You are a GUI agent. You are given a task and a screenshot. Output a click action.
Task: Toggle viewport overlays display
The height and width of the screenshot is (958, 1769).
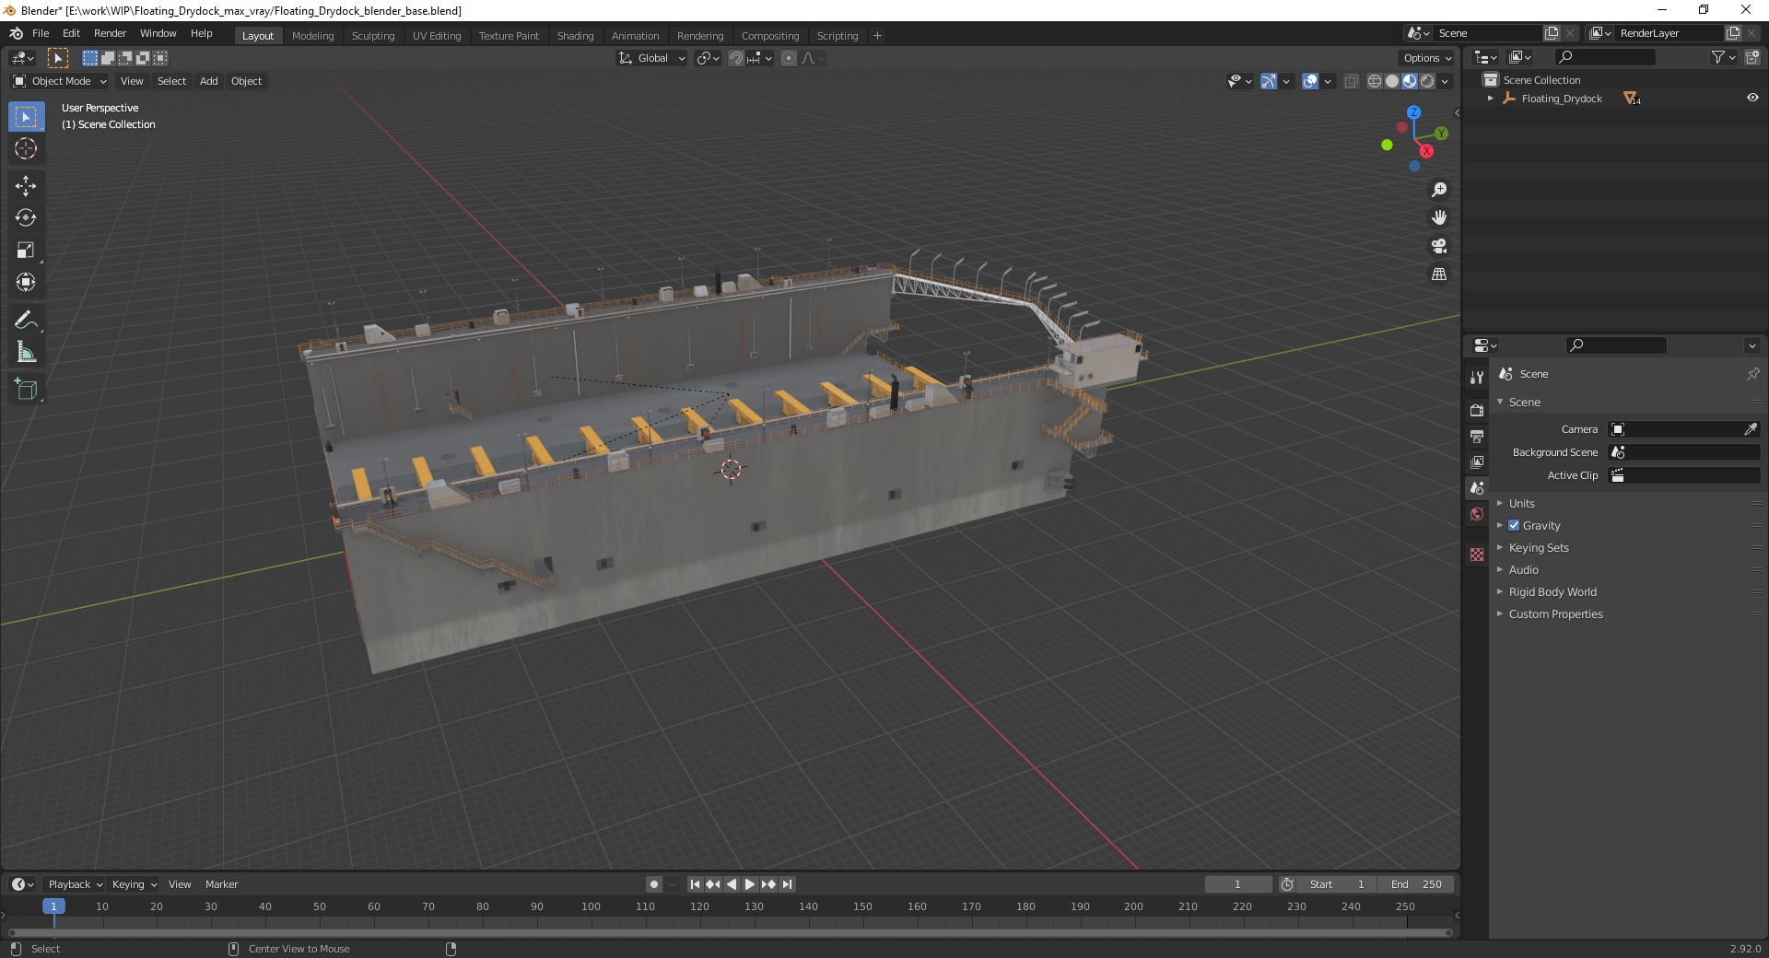(x=1310, y=81)
